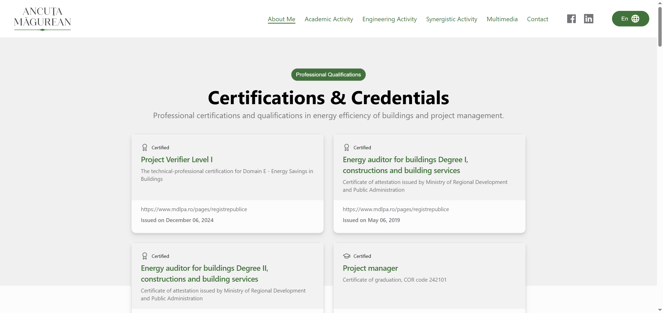The width and height of the screenshot is (663, 313).
Task: Click the ribbon icon on Energy auditor Degree I card
Action: (346, 147)
